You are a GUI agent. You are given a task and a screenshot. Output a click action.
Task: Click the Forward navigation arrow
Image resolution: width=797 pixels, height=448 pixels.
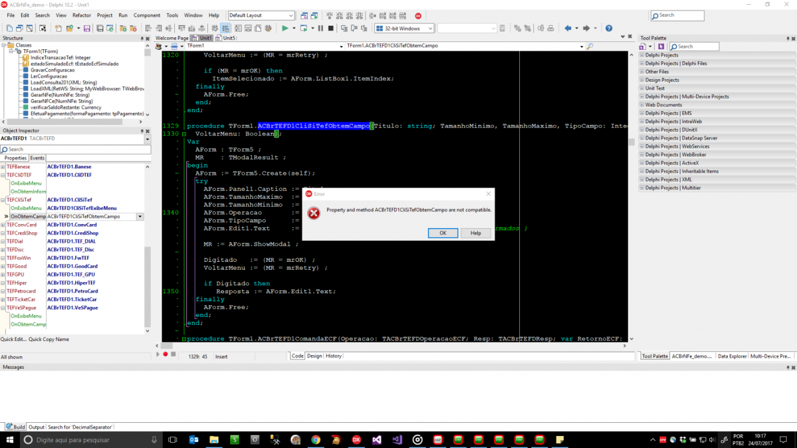pyautogui.click(x=587, y=28)
